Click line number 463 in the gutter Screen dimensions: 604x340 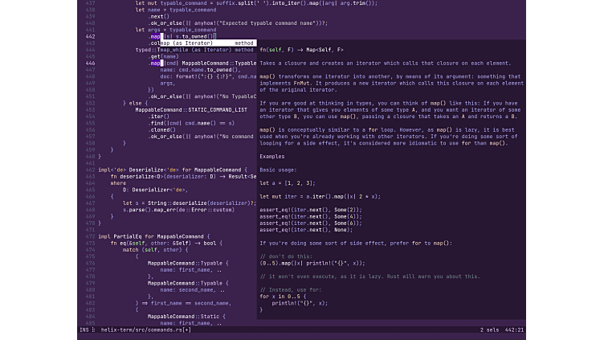(90, 176)
